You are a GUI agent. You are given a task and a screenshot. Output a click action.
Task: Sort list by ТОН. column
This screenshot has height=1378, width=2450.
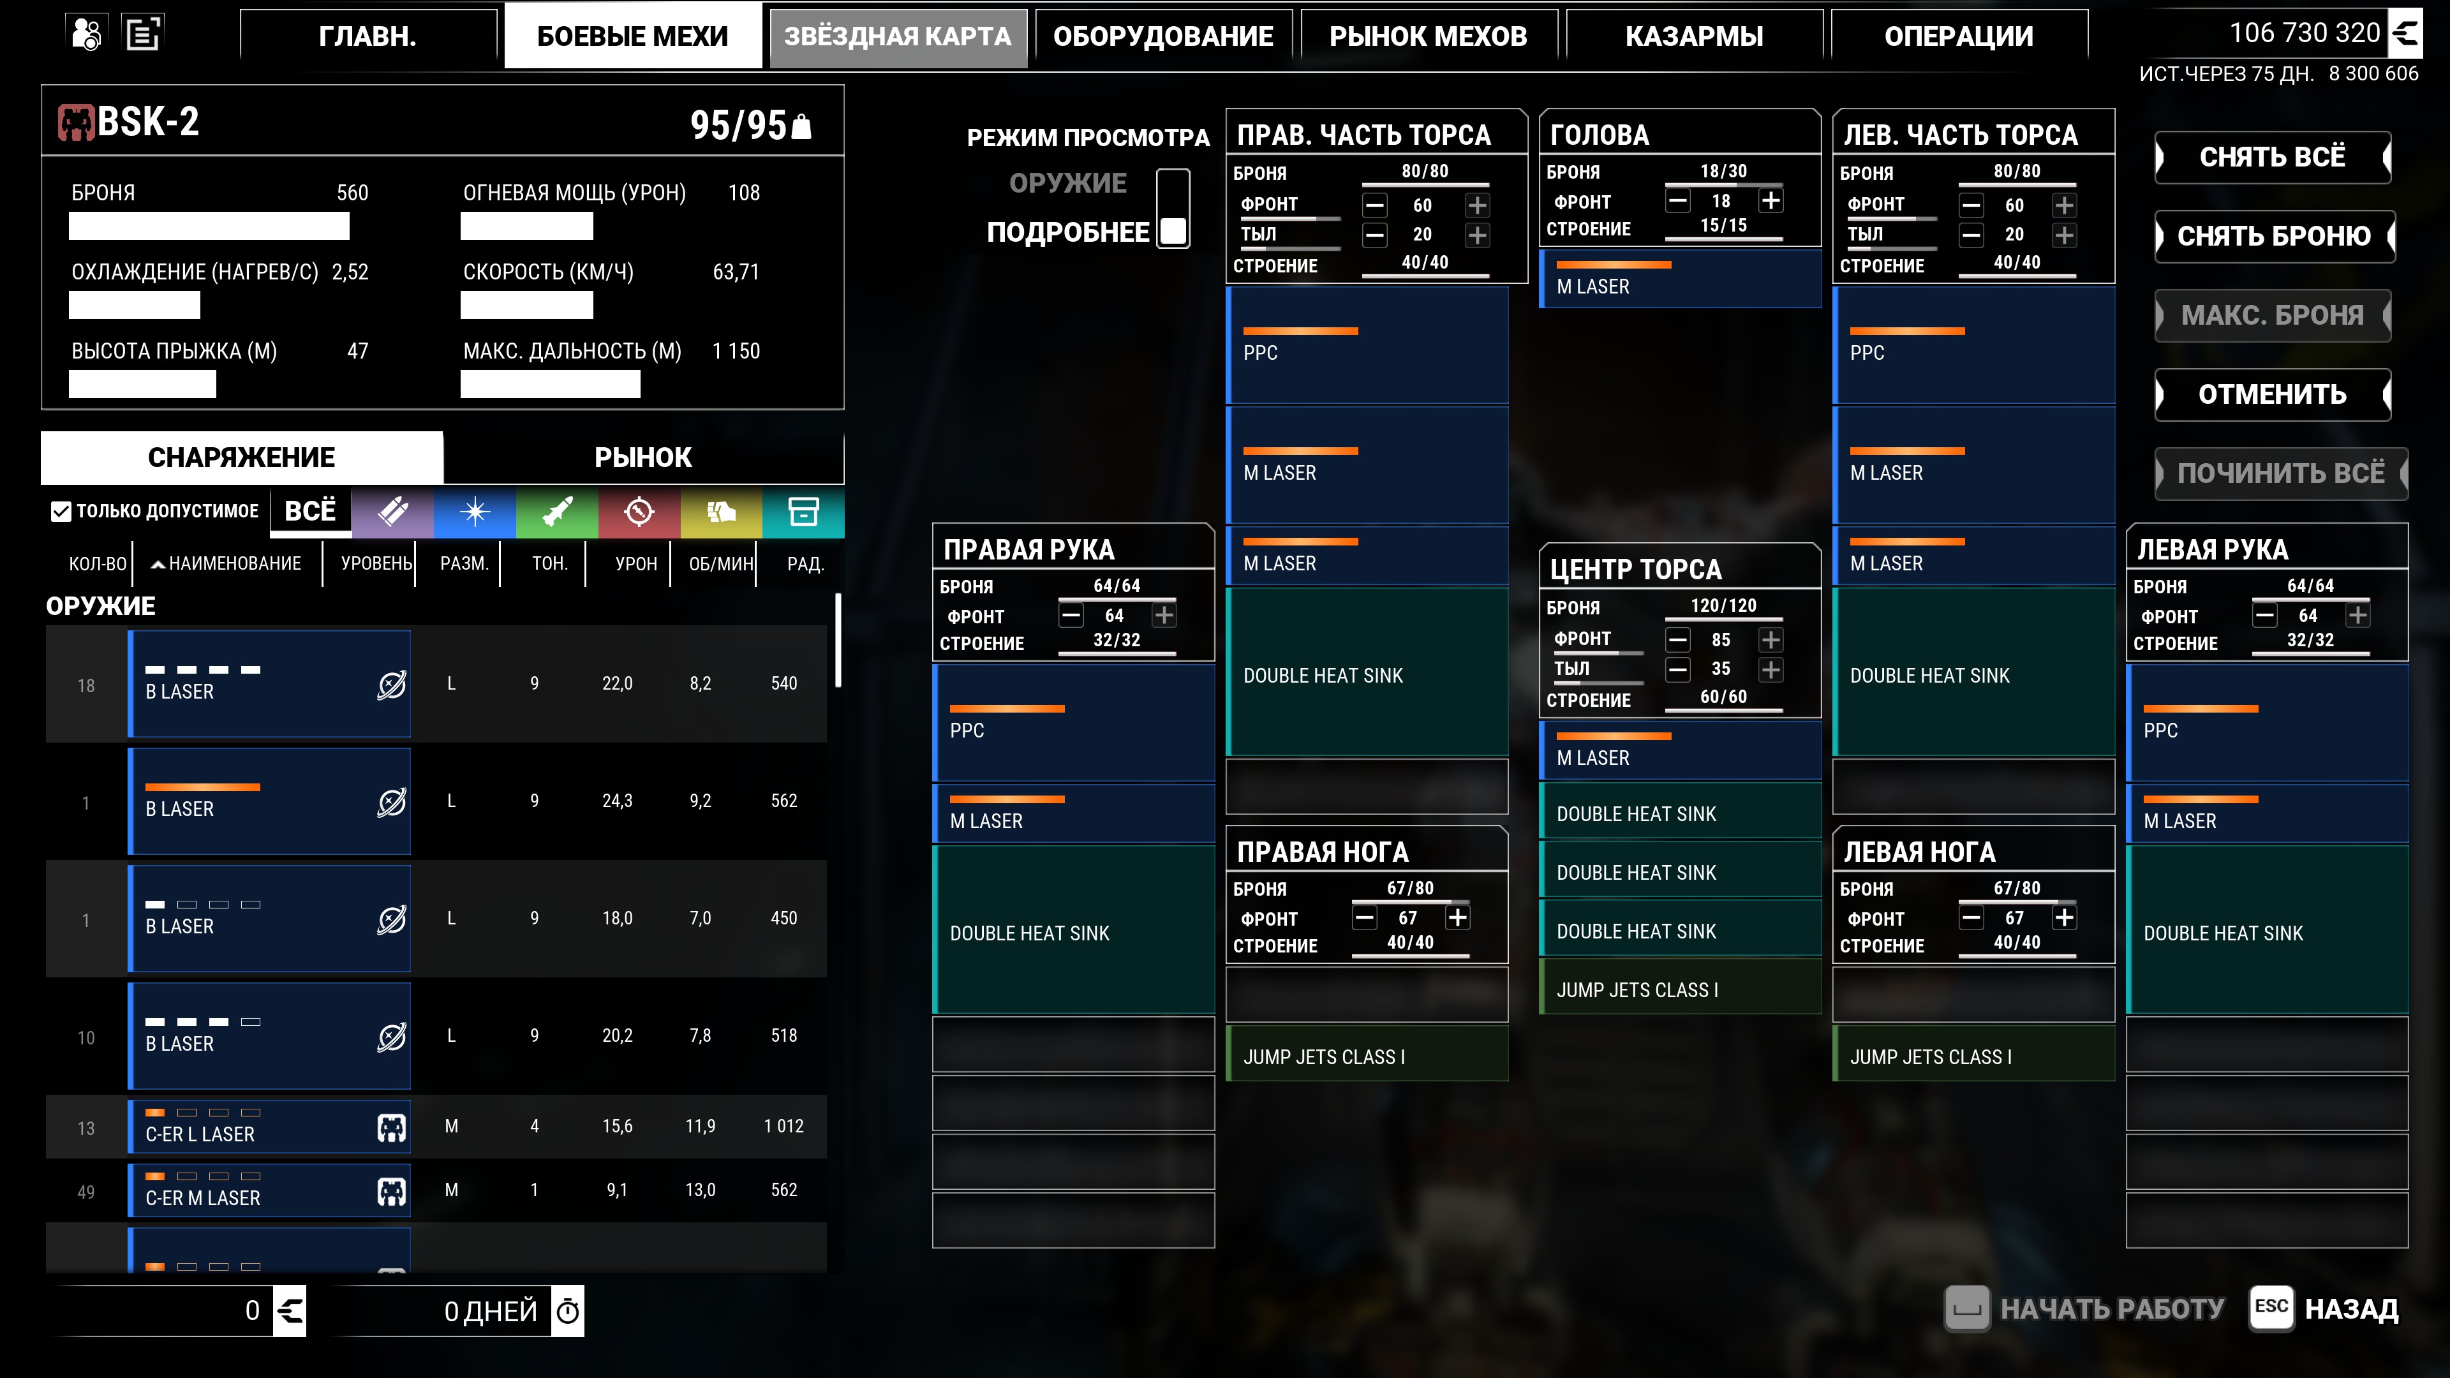click(550, 564)
